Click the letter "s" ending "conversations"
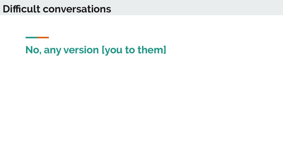 click(108, 10)
